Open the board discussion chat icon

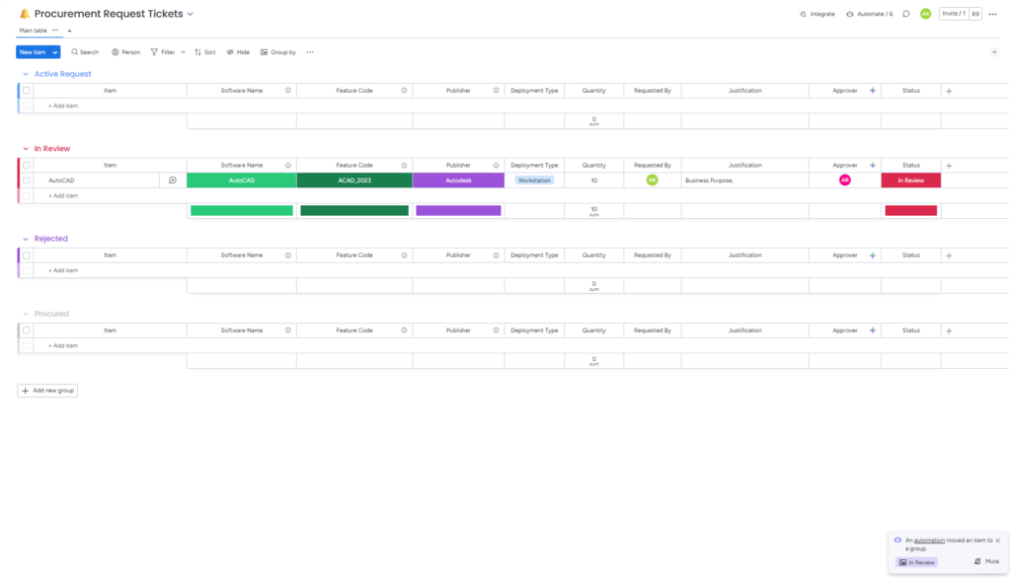905,14
